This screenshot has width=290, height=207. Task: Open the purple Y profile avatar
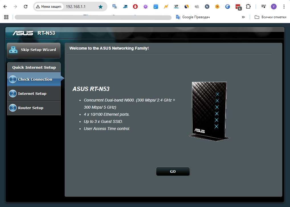[274, 7]
